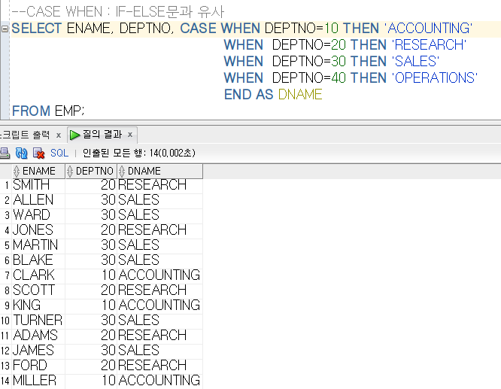Select the ADAMS cell

coord(38,336)
